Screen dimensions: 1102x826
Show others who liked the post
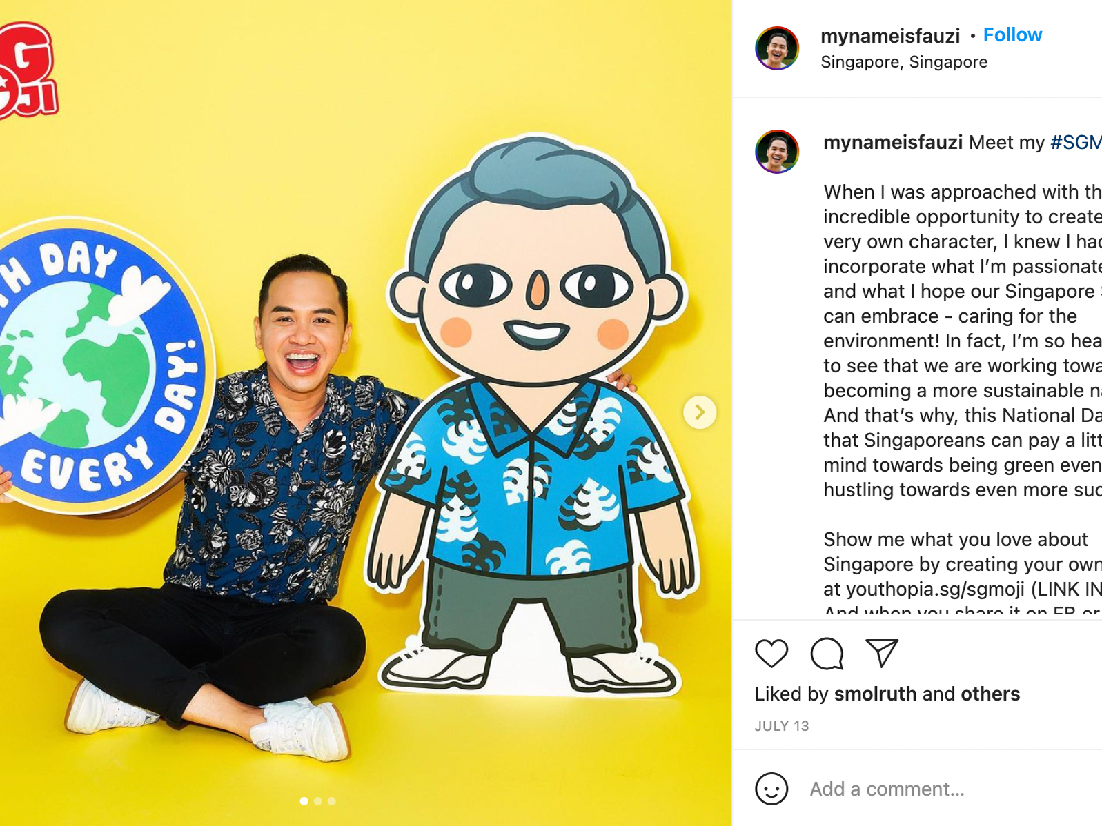click(x=990, y=694)
